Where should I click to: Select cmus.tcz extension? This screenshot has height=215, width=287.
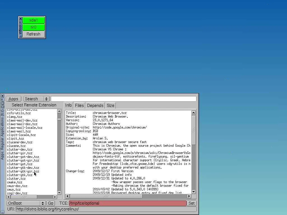[14, 190]
